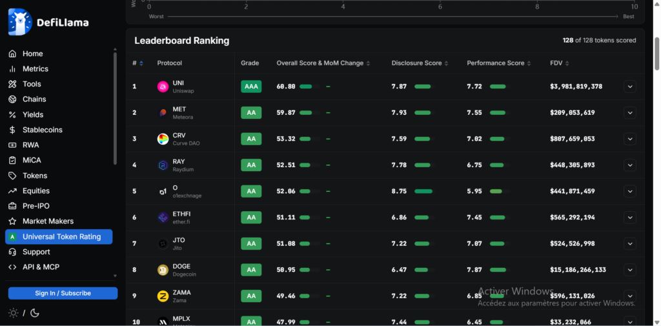Toggle sort on rank number column
Screen dimensions: 661x326
[x=137, y=63]
